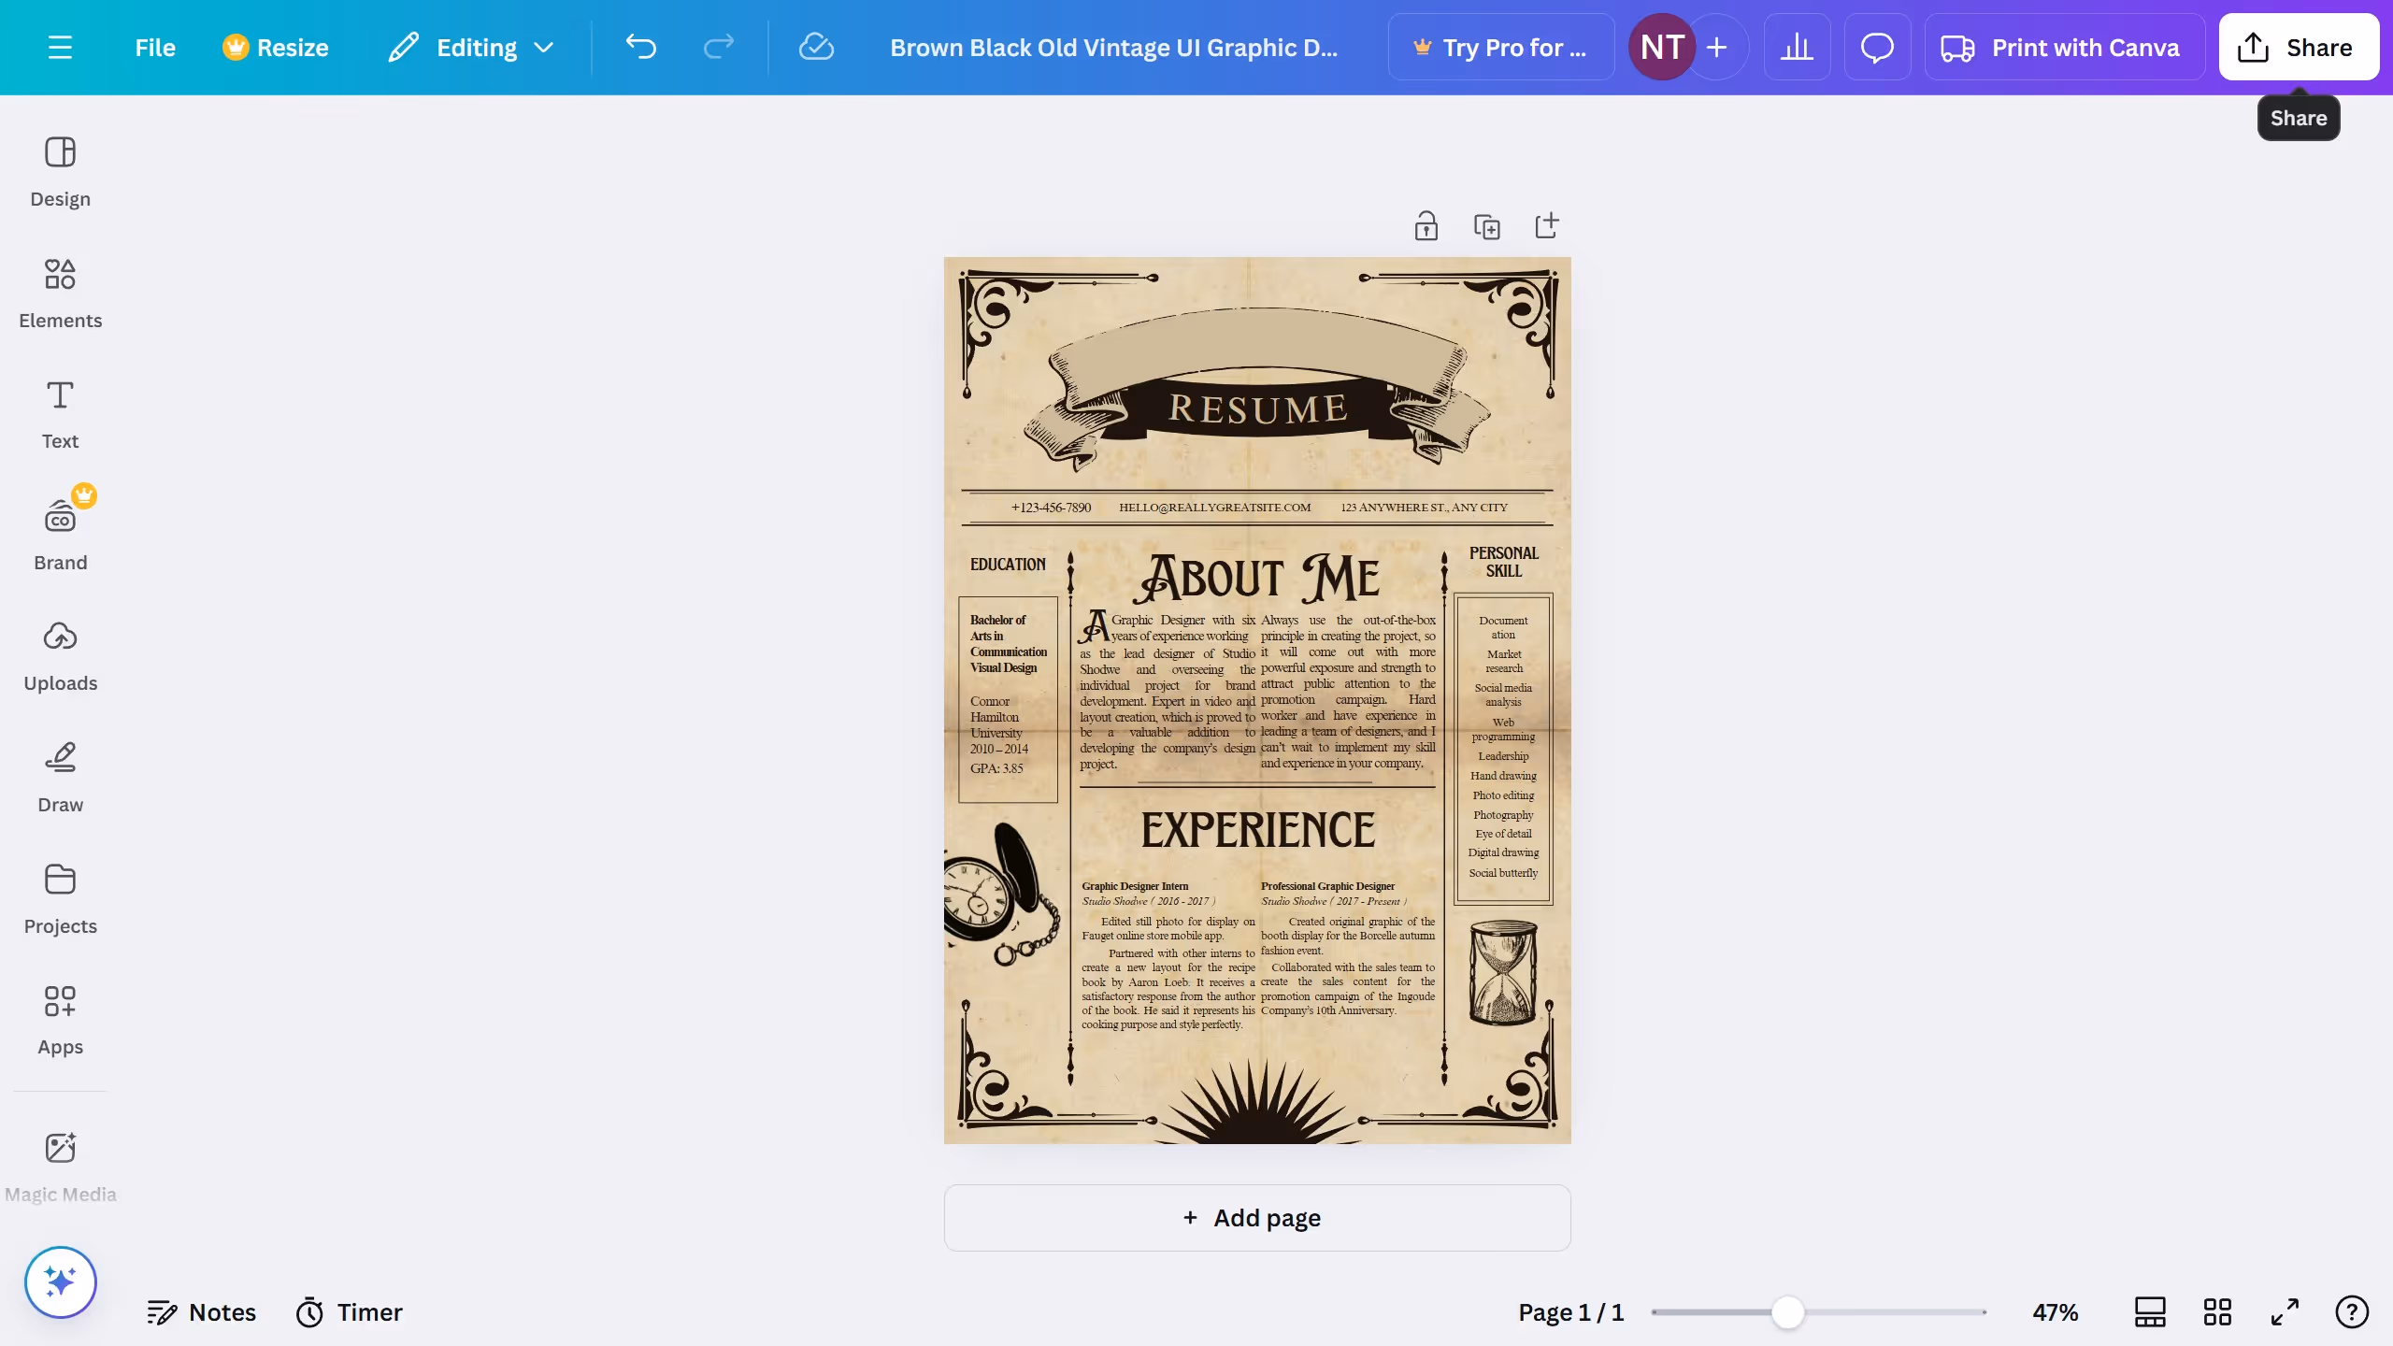
Task: Click Print with Canva
Action: (2065, 47)
